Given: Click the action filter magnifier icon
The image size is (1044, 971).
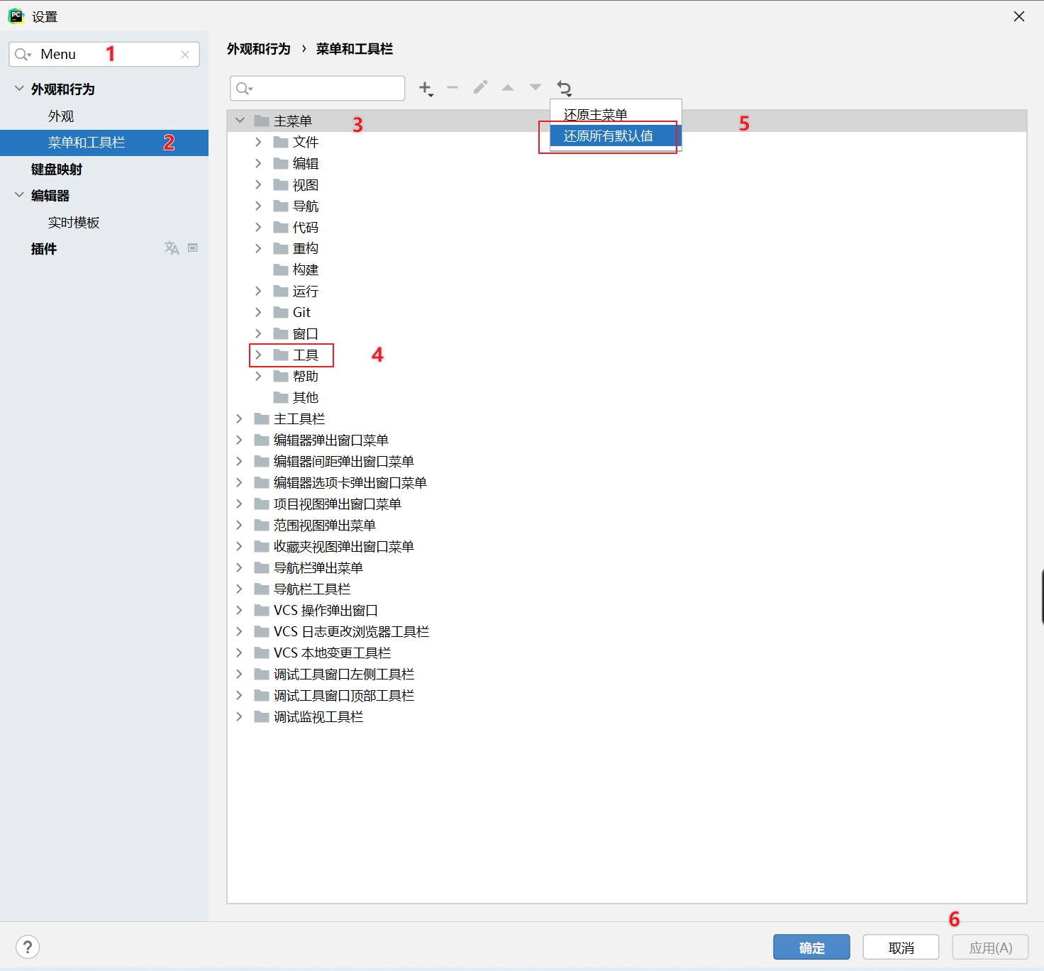Looking at the screenshot, I should [x=244, y=89].
